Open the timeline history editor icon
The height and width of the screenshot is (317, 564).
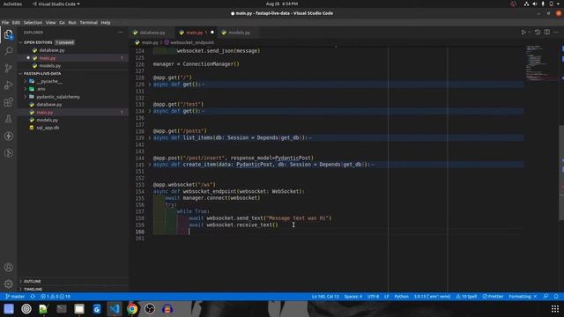538,33
